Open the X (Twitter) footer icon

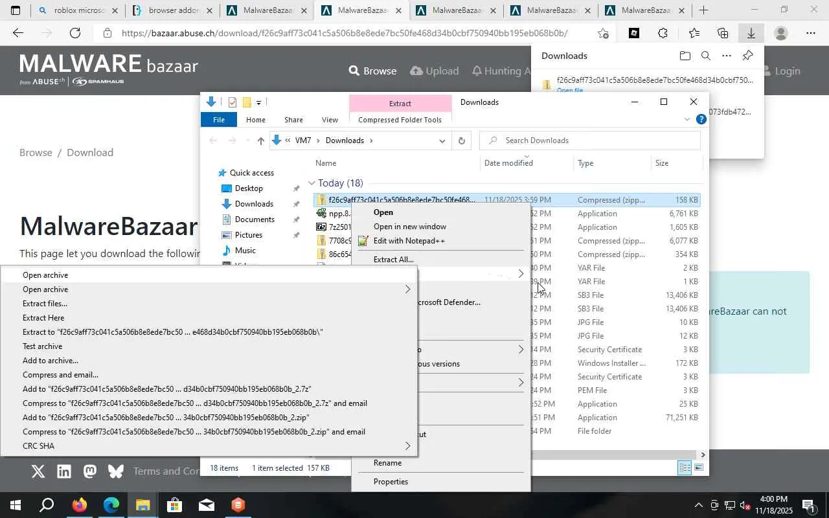(38, 471)
